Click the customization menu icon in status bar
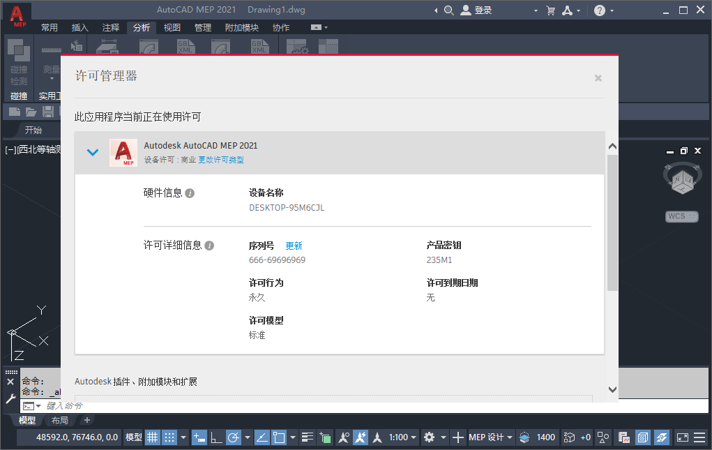Image resolution: width=712 pixels, height=450 pixels. tap(699, 437)
